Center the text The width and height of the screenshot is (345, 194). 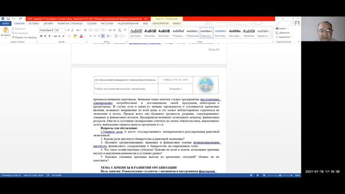[95, 36]
